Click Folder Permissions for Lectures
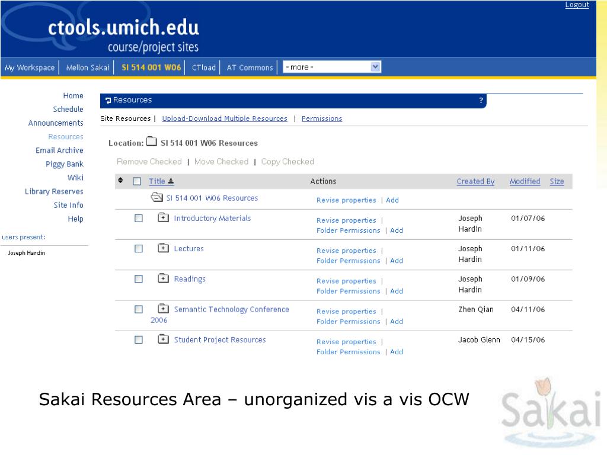The image size is (607, 455). [x=349, y=261]
